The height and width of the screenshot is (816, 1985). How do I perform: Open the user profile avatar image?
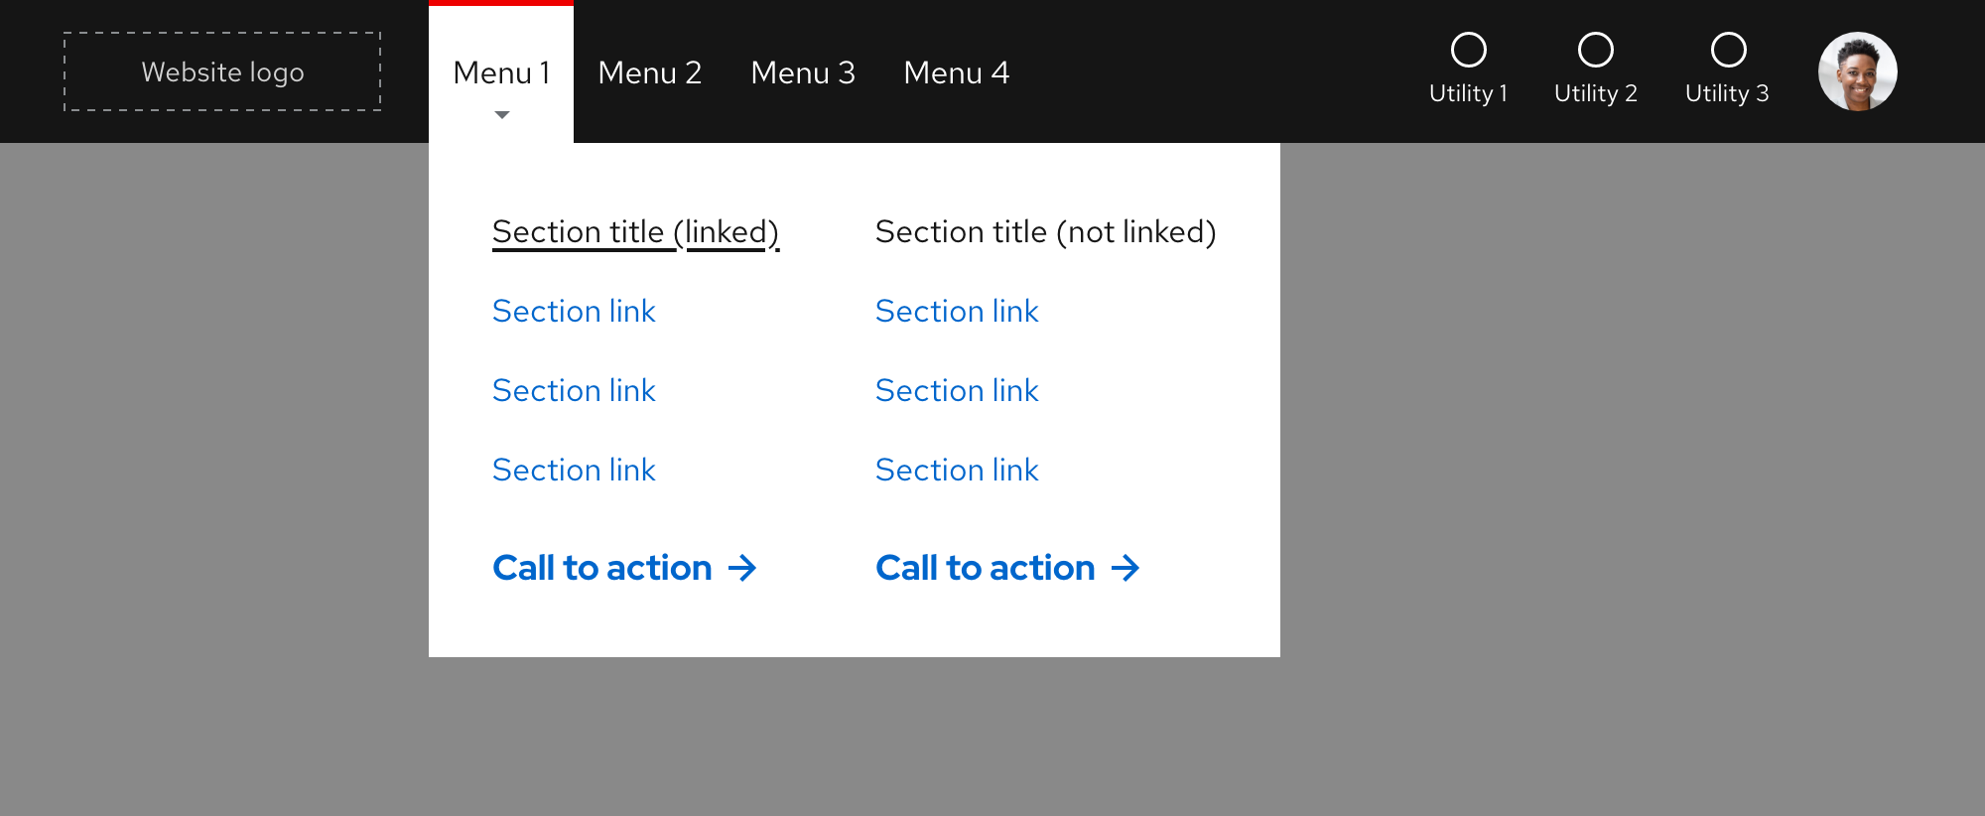pos(1857,70)
